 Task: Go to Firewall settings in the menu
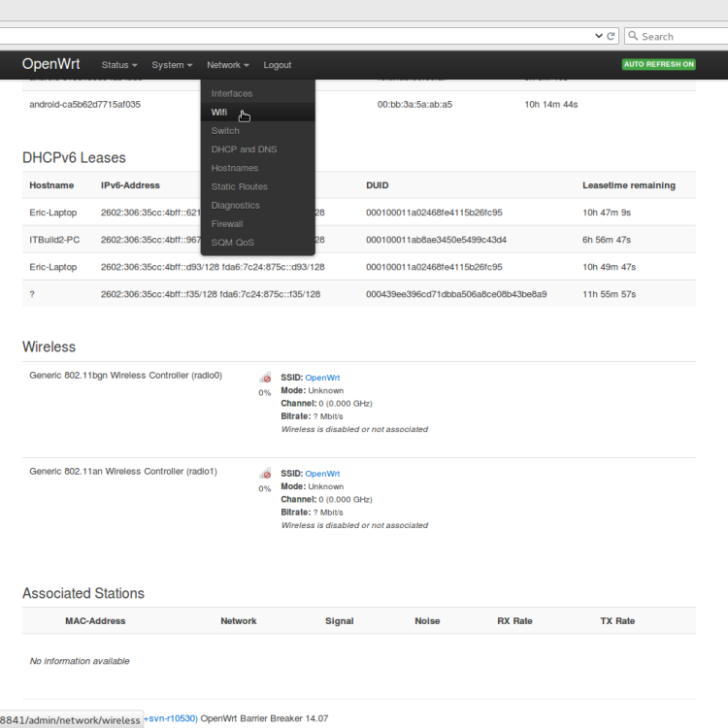point(227,224)
